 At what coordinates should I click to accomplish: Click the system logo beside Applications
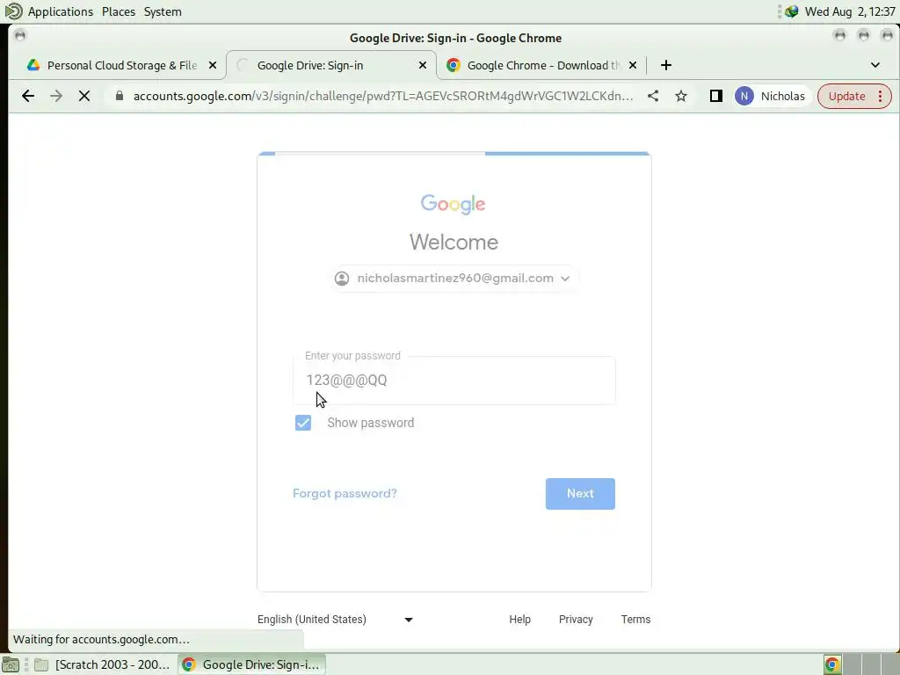point(12,11)
